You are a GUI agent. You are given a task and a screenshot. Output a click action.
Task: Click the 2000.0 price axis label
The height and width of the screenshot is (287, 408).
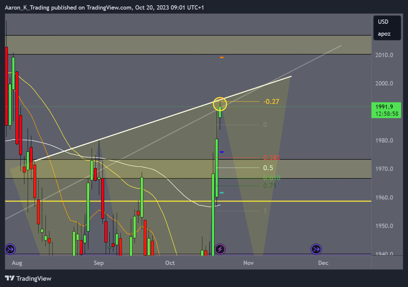(384, 83)
